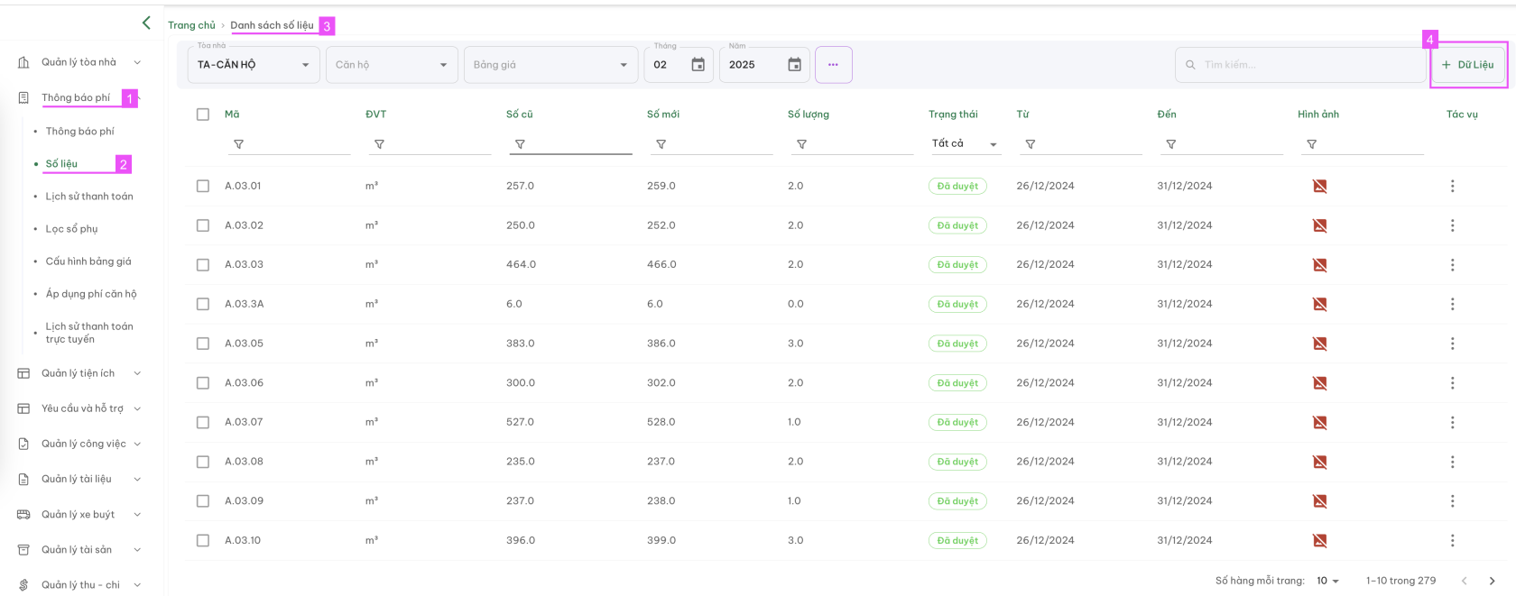1516x596 pixels.
Task: Open no-image icon for row A.03.03
Action: (x=1319, y=265)
